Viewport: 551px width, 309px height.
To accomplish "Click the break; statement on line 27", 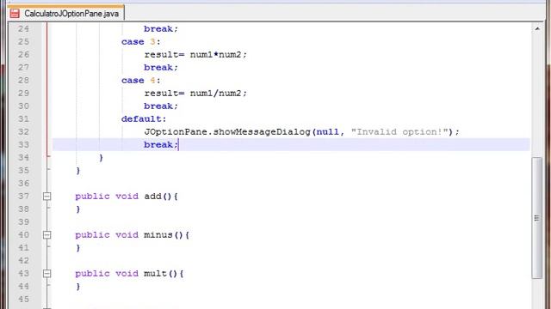I will (161, 68).
